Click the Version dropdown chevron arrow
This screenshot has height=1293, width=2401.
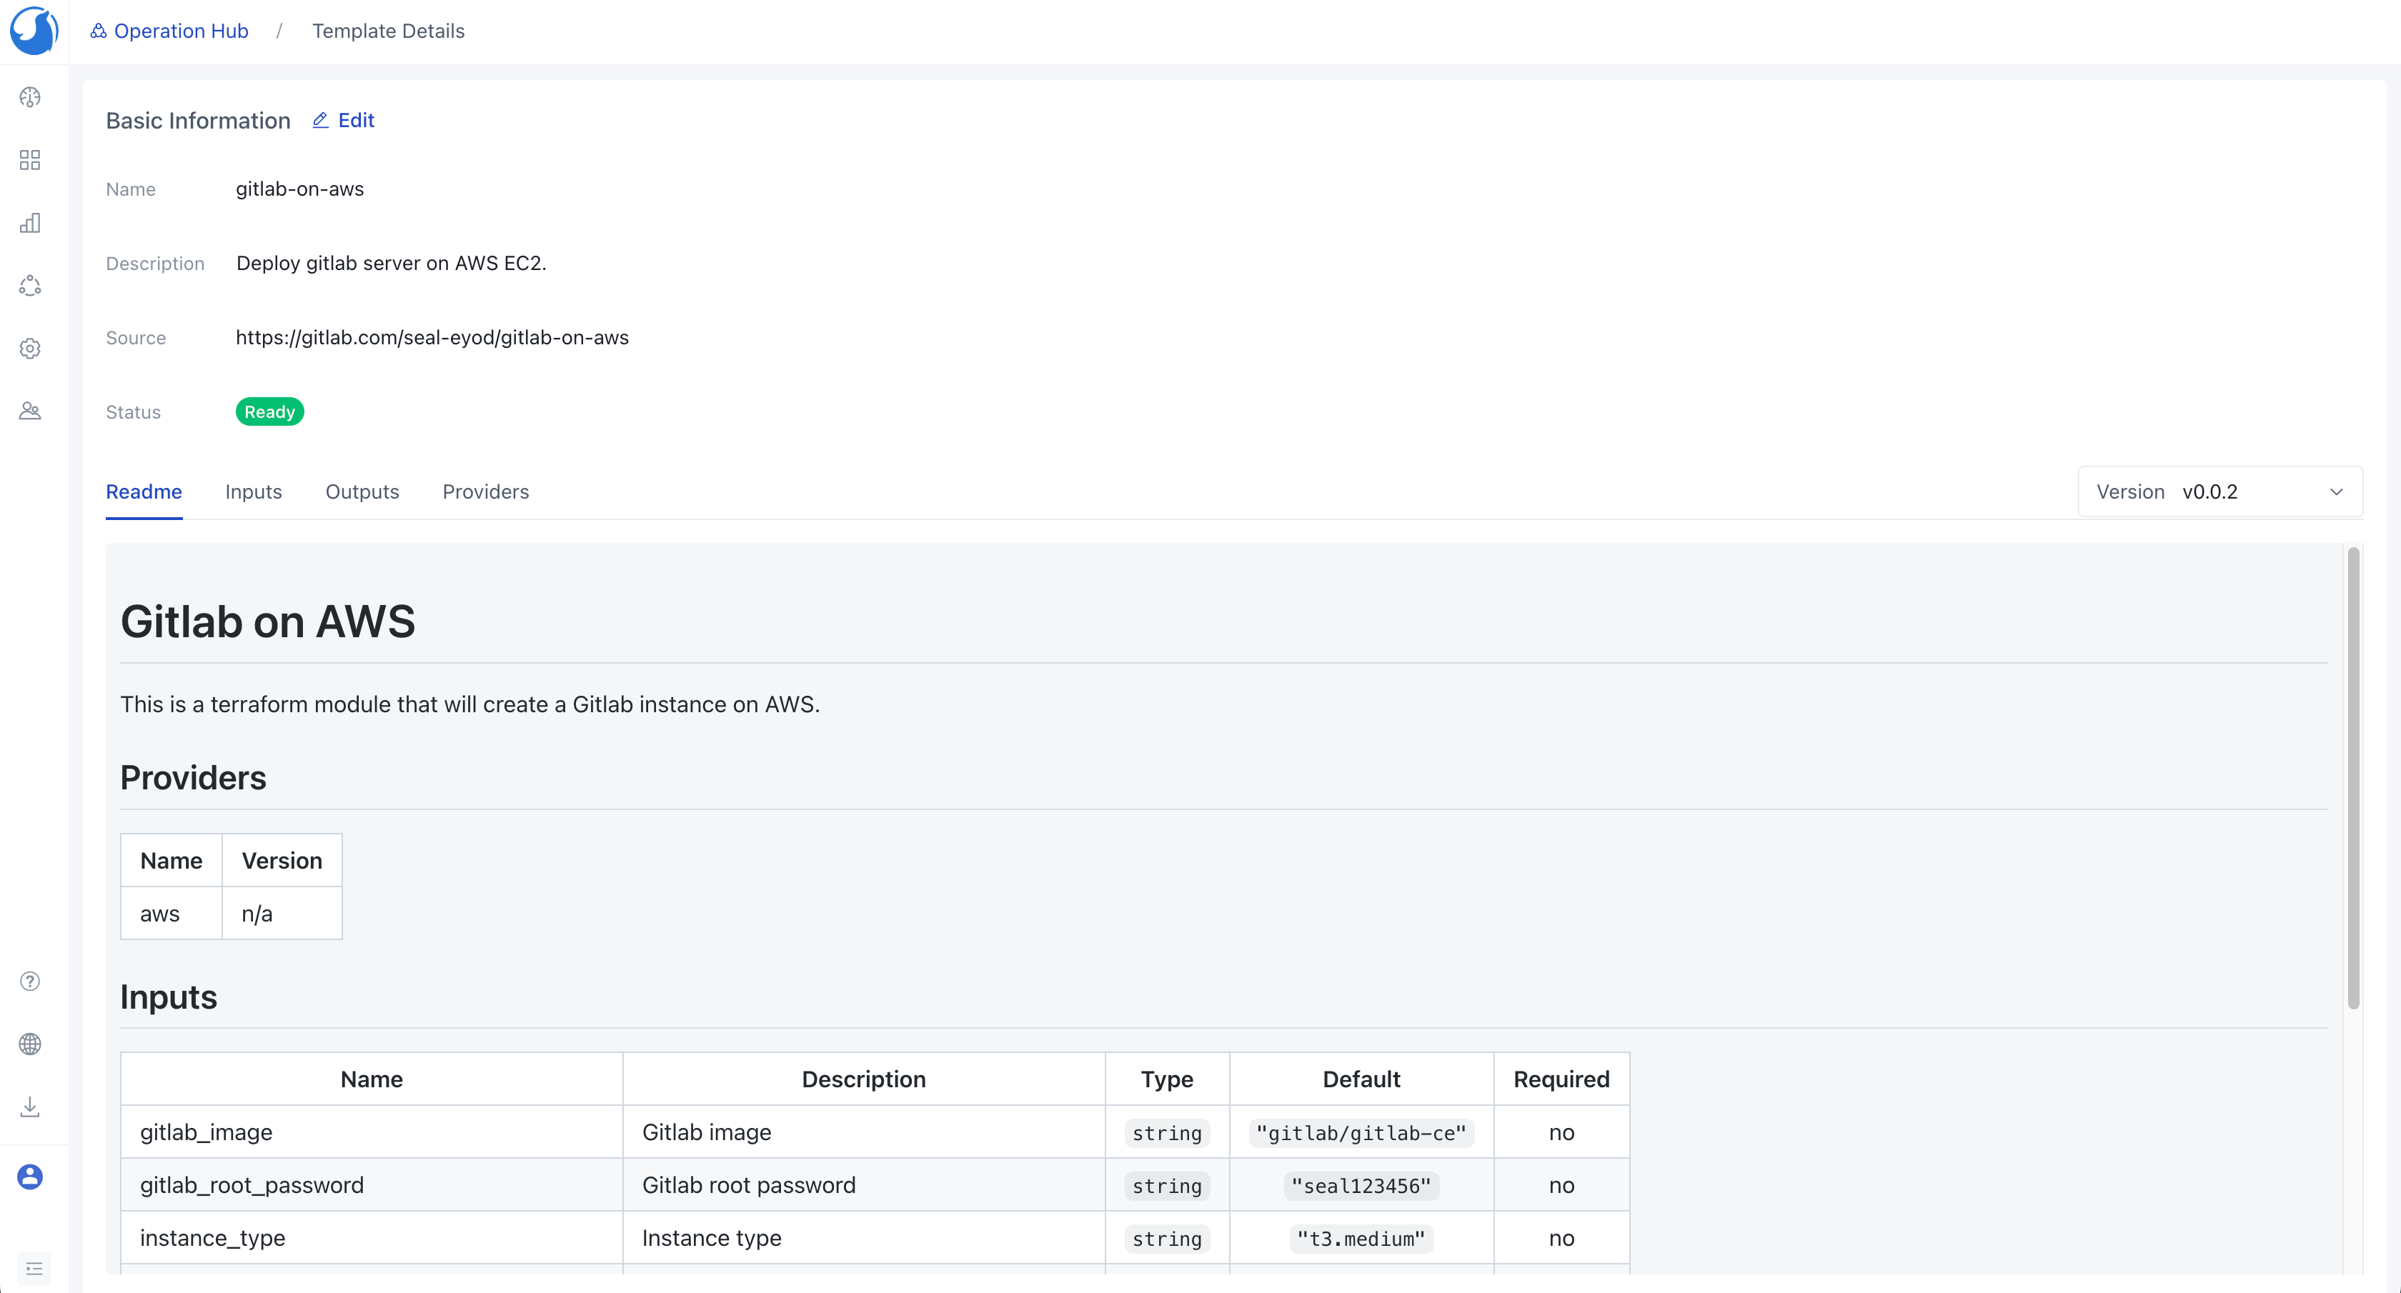2336,492
